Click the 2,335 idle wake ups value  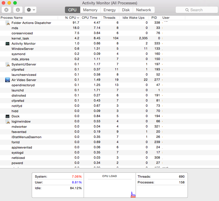[143, 38]
